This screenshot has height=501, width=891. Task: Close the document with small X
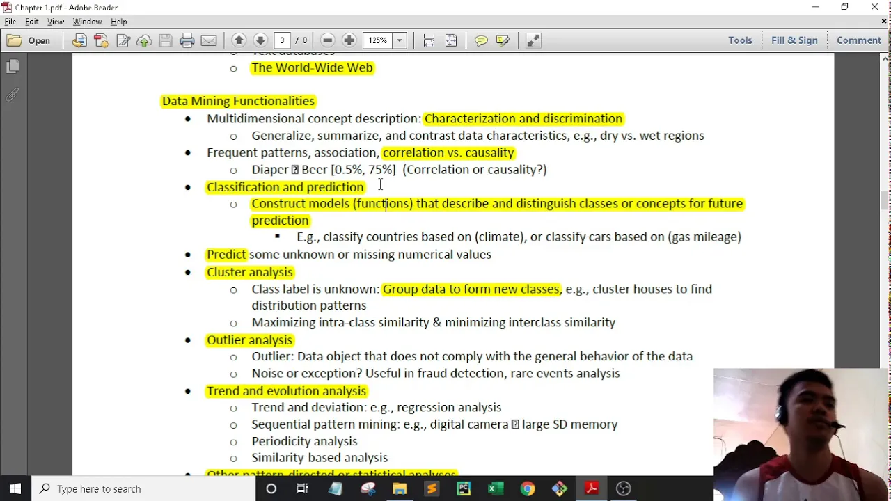[884, 22]
